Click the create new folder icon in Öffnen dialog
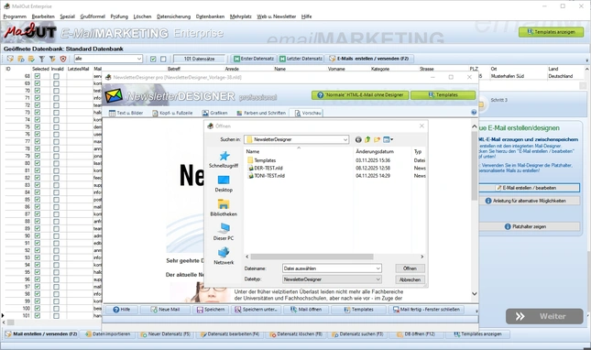The height and width of the screenshot is (350, 591). click(377, 140)
